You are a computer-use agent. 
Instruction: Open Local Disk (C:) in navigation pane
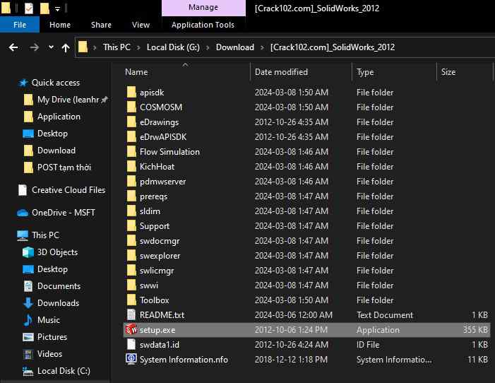click(x=64, y=371)
